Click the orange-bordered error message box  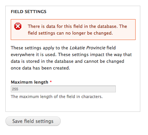(73, 30)
